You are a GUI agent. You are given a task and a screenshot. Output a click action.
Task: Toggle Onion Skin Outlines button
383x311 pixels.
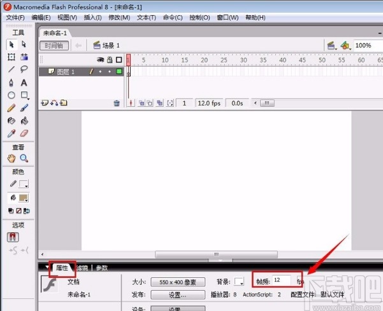coord(150,103)
